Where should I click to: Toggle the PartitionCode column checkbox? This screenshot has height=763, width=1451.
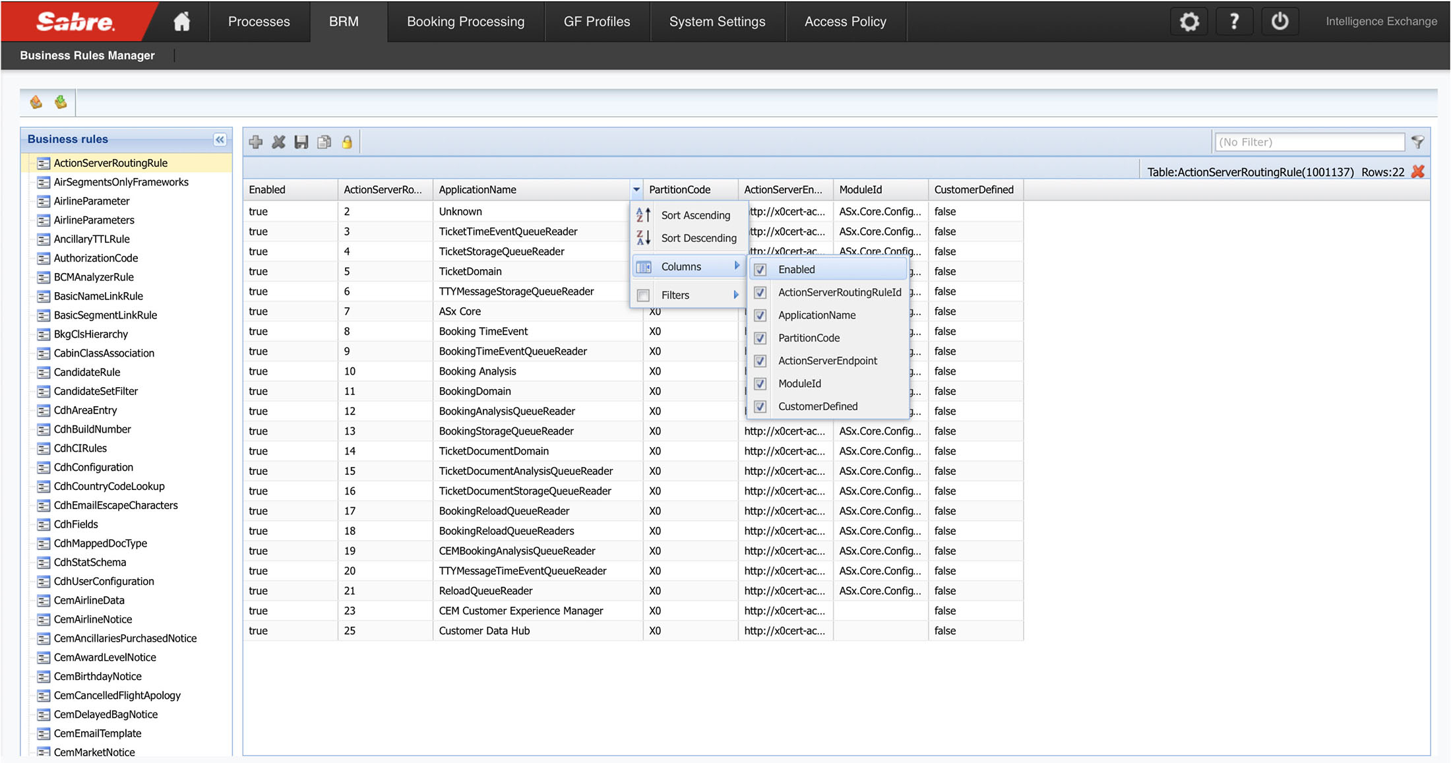click(x=760, y=338)
